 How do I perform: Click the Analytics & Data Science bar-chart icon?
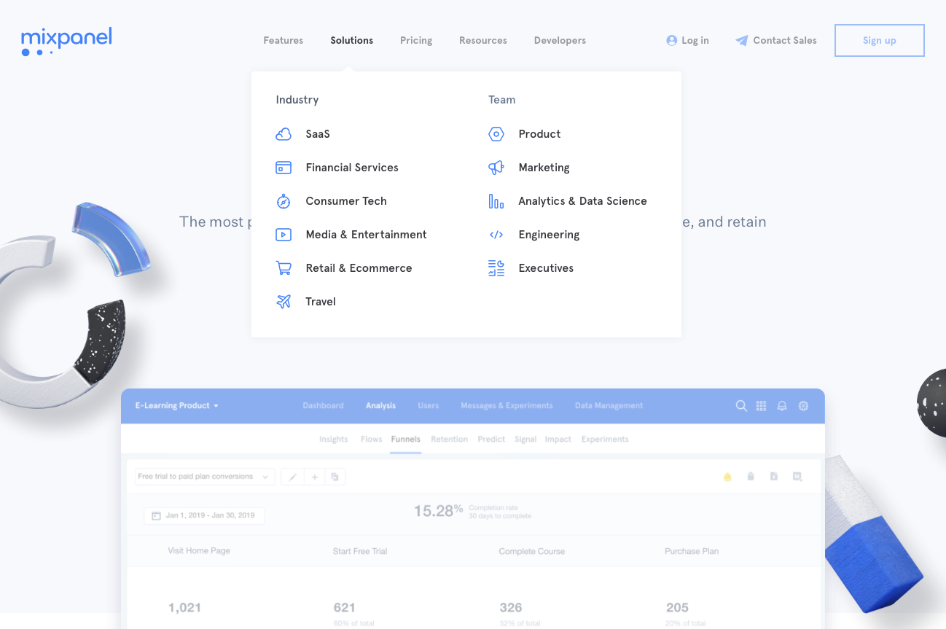coord(496,201)
